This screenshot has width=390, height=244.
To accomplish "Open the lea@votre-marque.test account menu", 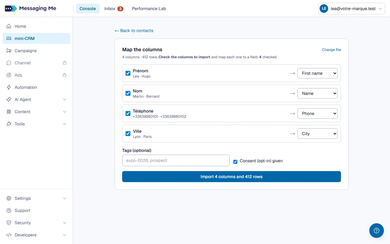I will (x=352, y=9).
